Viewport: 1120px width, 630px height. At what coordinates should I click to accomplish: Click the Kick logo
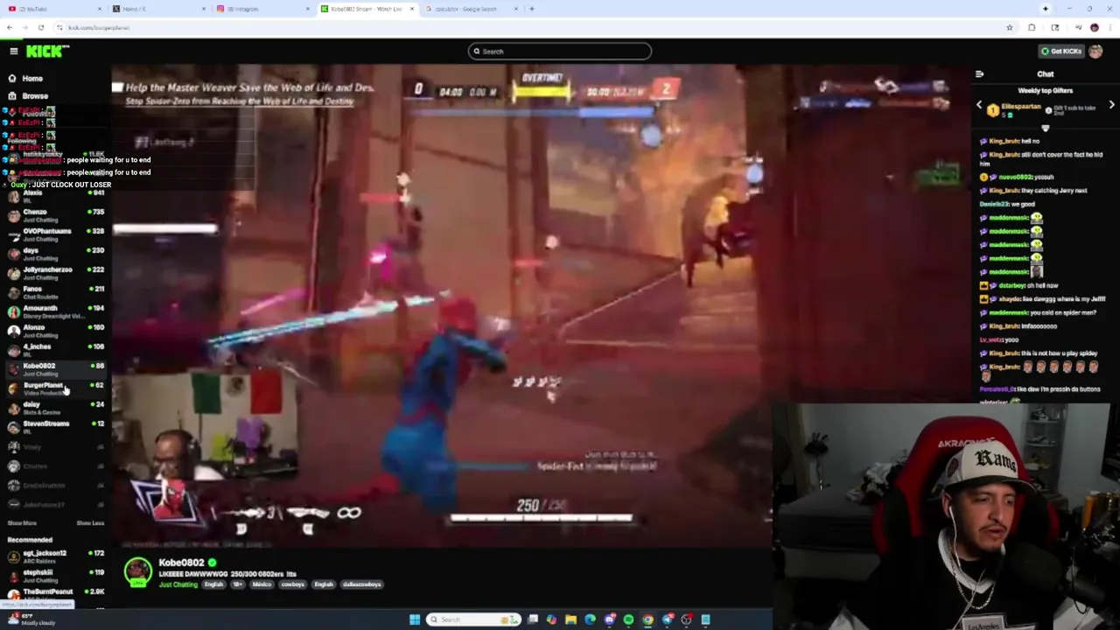(46, 52)
